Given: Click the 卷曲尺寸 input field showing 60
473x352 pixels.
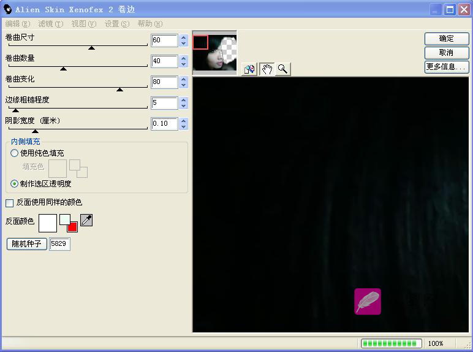Looking at the screenshot, I should pyautogui.click(x=164, y=40).
